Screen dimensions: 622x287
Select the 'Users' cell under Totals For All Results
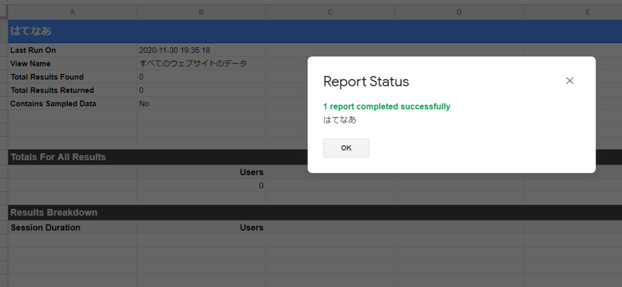(201, 172)
